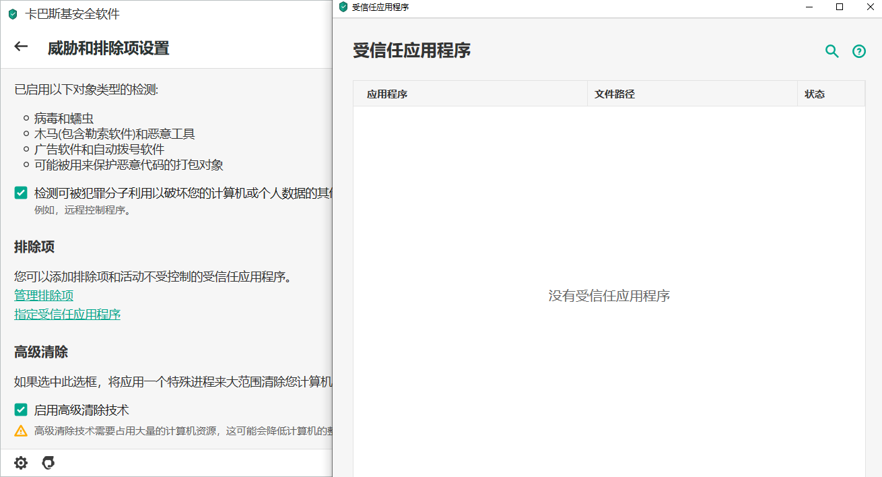This screenshot has height=477, width=882.
Task: Open the 指定受信任应用程序 link
Action: [x=67, y=314]
